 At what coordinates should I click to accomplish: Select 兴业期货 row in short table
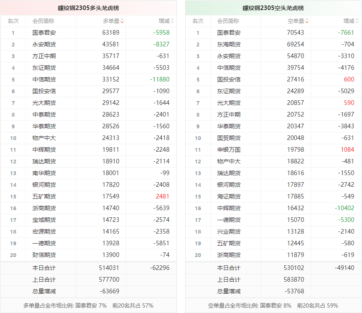click(x=229, y=232)
